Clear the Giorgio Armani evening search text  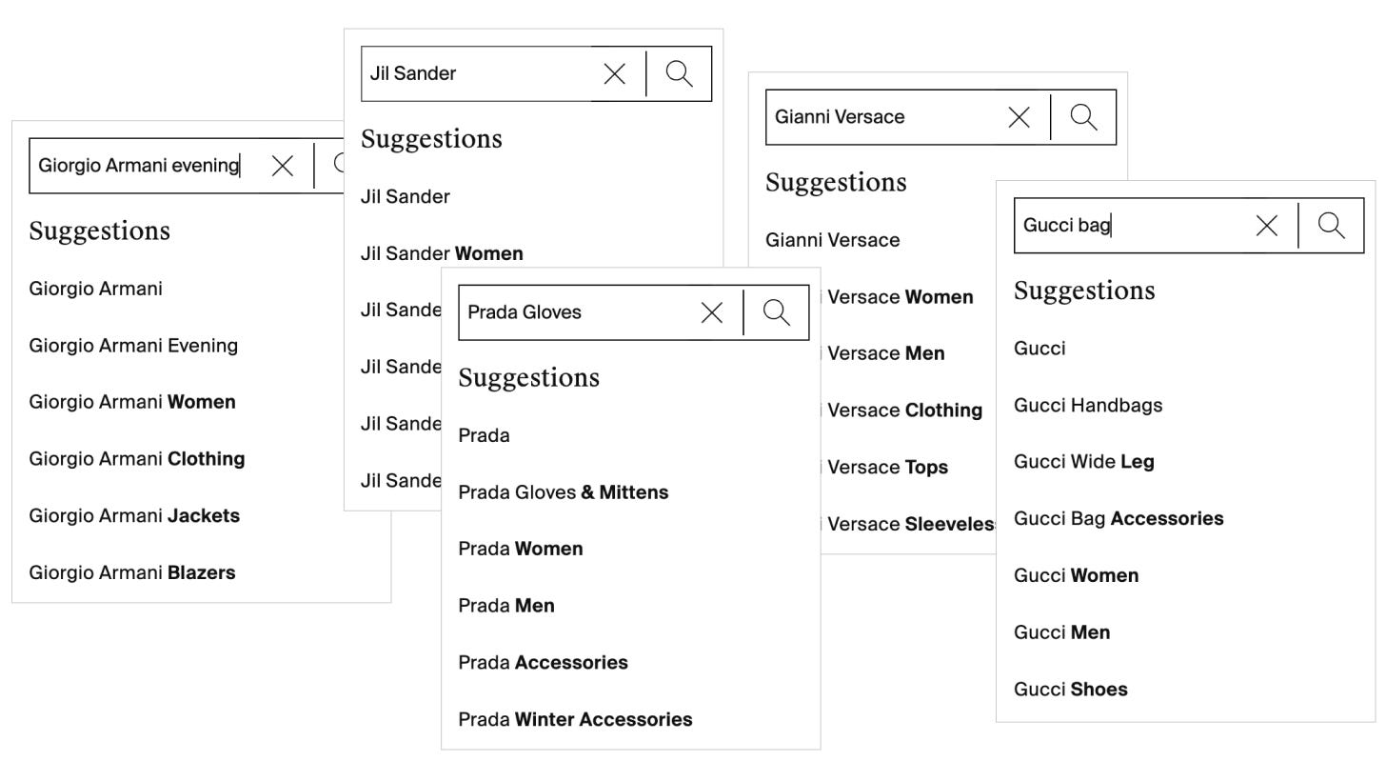coord(282,166)
